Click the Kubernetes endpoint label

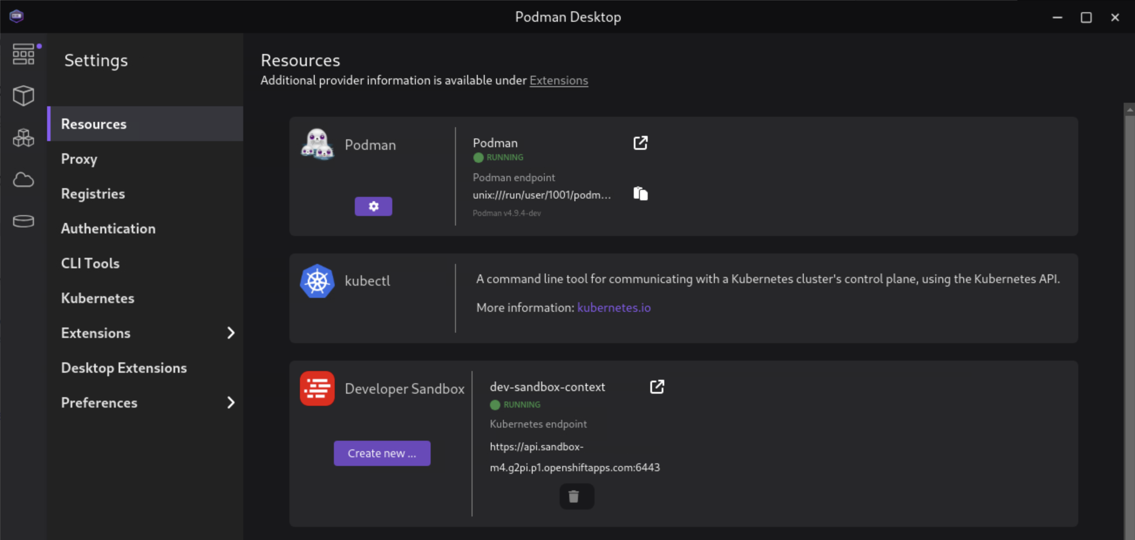(538, 424)
